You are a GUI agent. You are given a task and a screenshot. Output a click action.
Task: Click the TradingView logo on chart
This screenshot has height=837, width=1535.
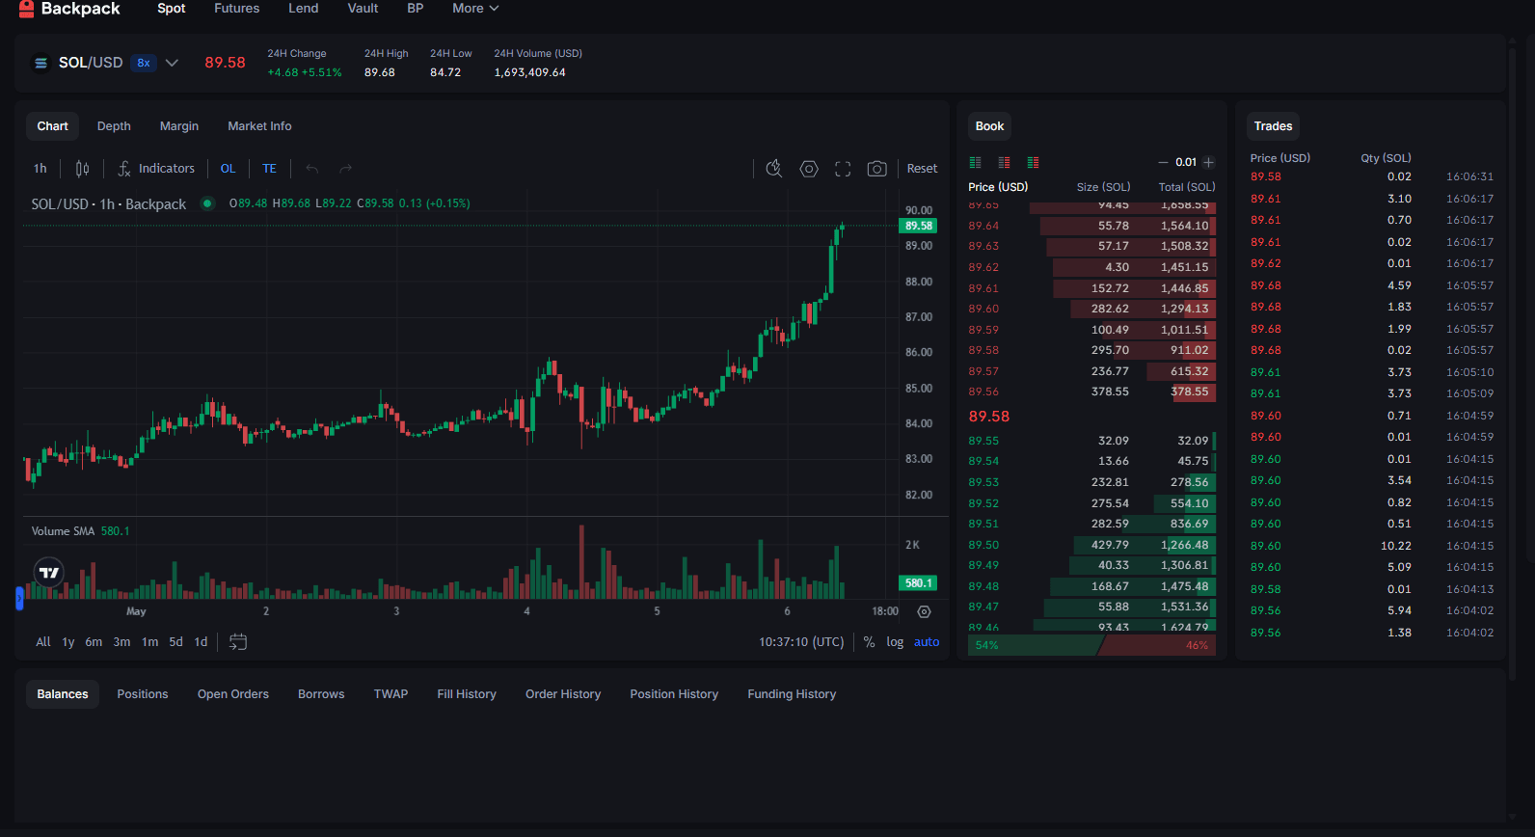click(x=49, y=573)
